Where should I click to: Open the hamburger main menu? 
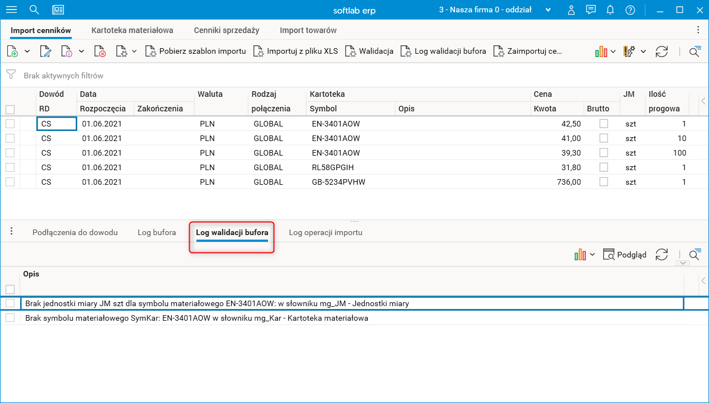11,10
